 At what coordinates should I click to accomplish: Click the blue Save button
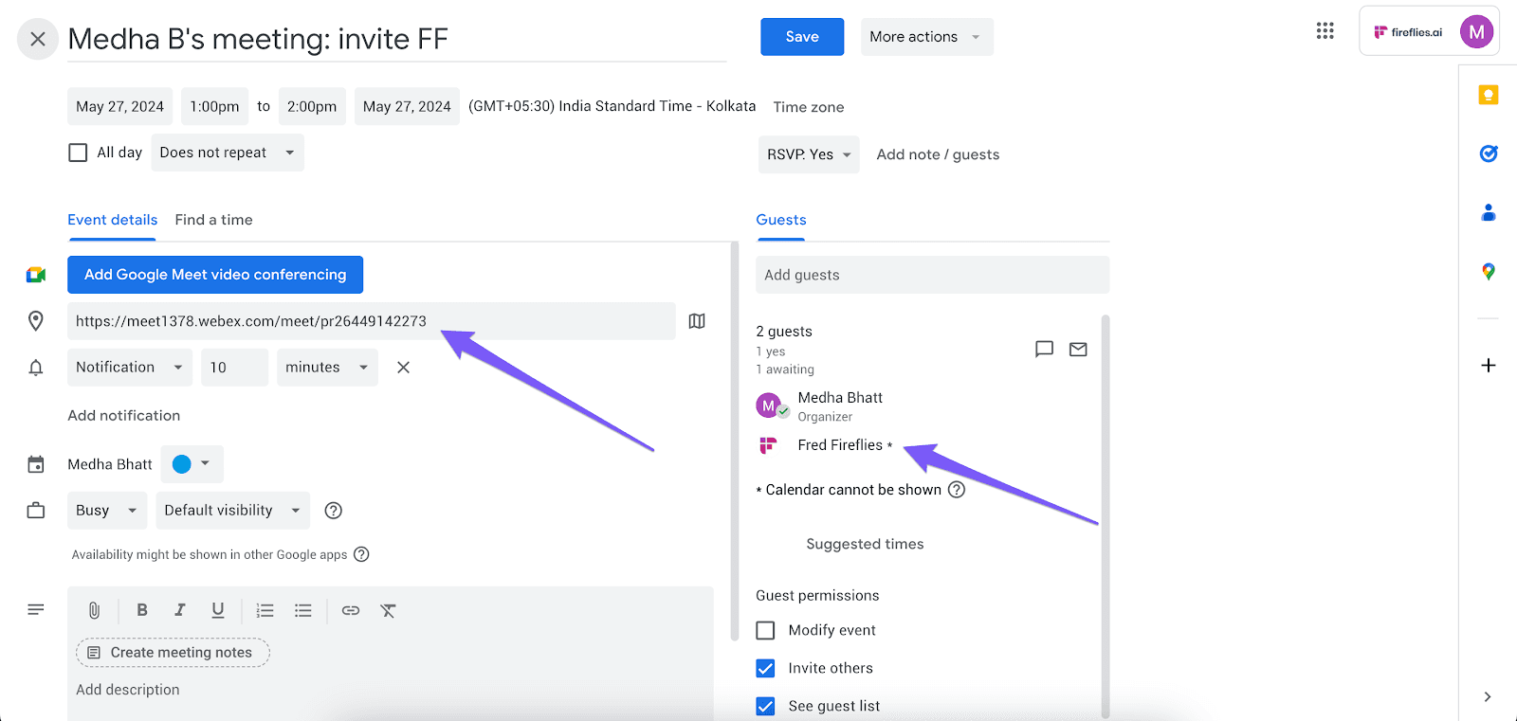tap(802, 37)
